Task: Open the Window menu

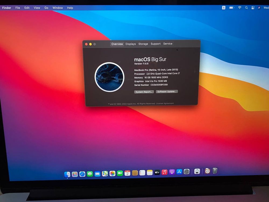Action: [58, 8]
